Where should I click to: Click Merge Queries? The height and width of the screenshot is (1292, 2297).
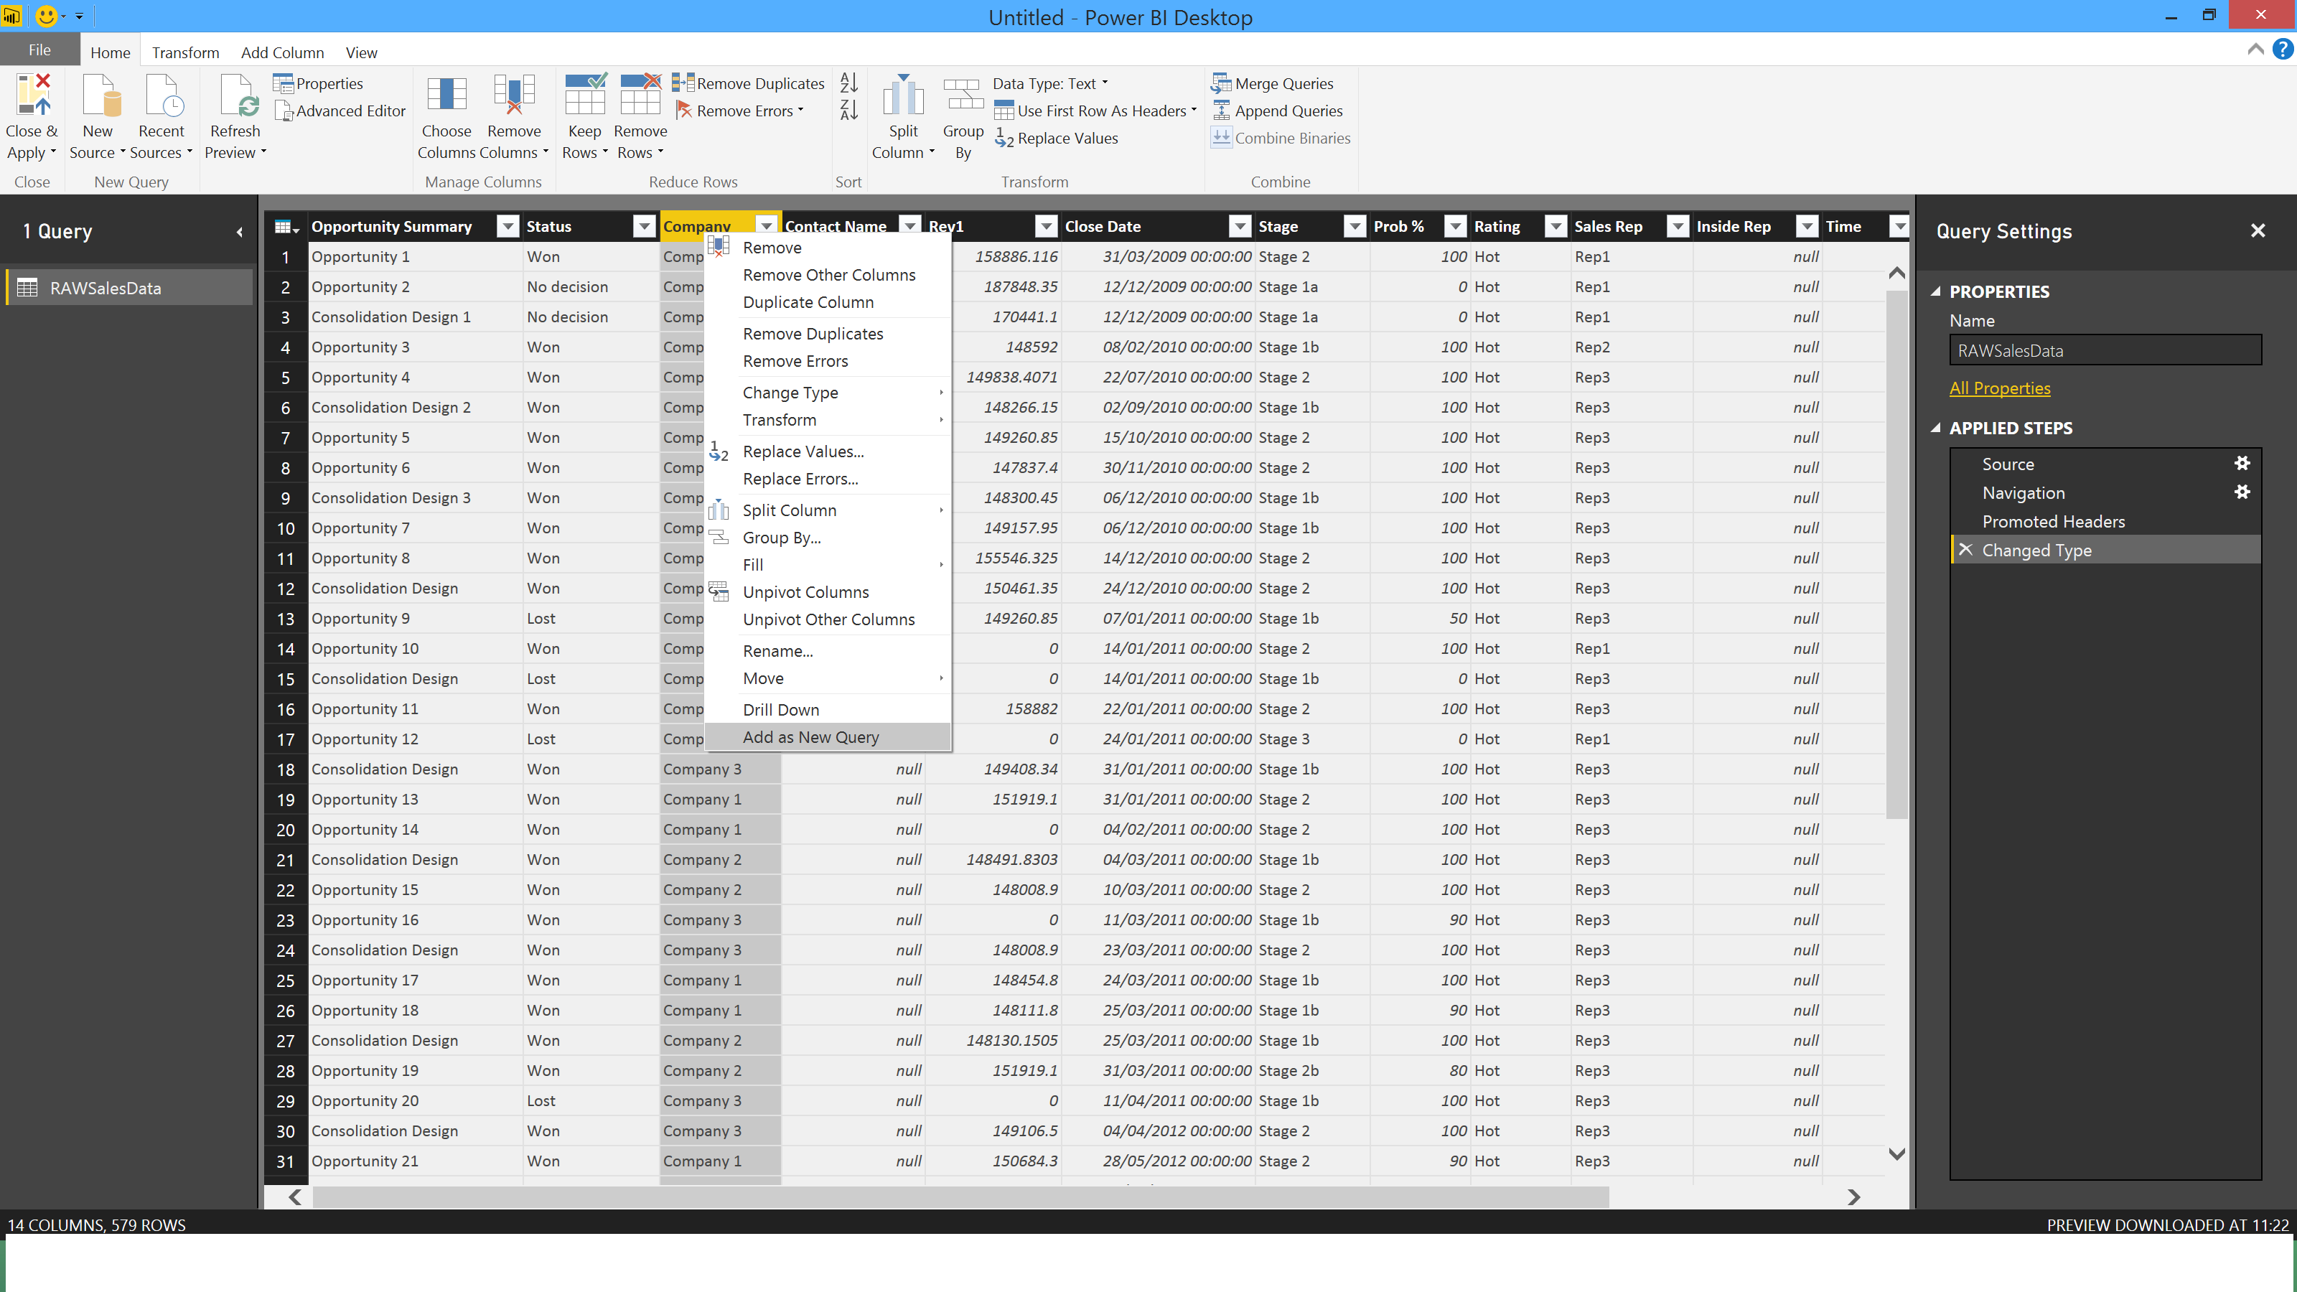[1273, 83]
